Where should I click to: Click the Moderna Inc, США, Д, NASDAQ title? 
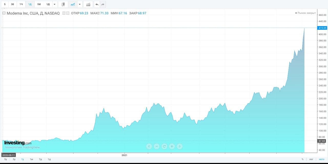pyautogui.click(x=33, y=13)
